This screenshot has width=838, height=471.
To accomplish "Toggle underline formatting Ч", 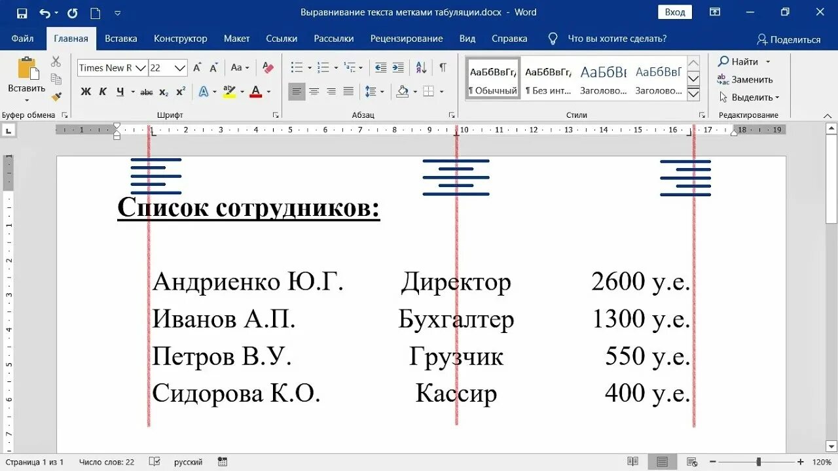I will click(x=120, y=92).
